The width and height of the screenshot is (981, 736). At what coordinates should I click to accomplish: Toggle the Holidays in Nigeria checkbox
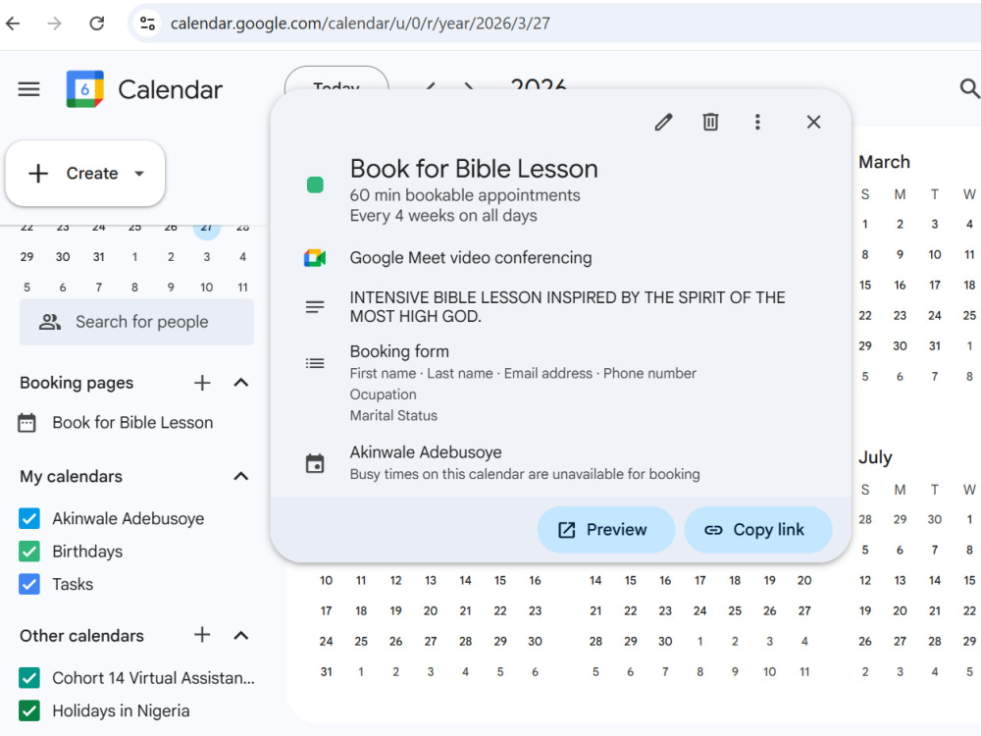click(x=29, y=710)
